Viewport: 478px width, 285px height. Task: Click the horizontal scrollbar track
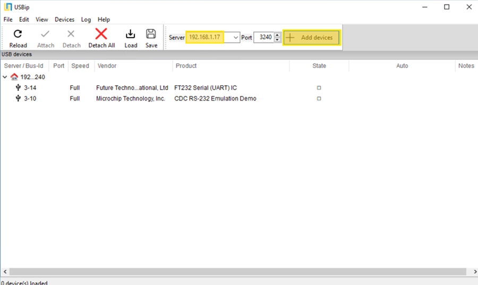click(x=239, y=272)
